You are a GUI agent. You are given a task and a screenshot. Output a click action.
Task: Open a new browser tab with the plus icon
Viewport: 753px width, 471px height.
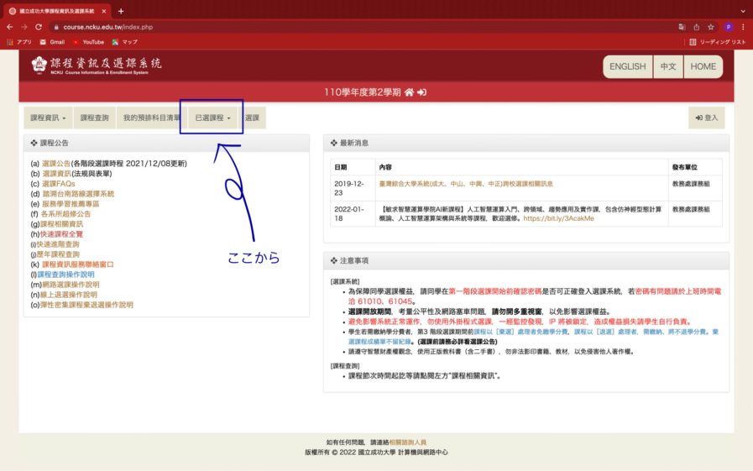click(121, 11)
